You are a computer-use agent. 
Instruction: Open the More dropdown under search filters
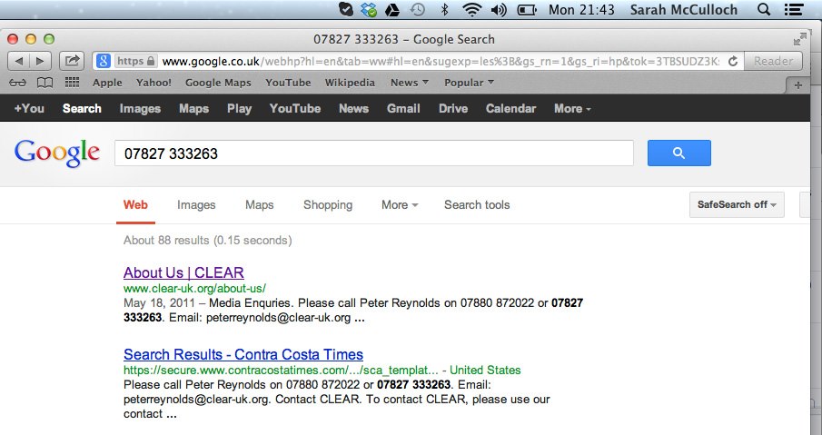coord(400,205)
